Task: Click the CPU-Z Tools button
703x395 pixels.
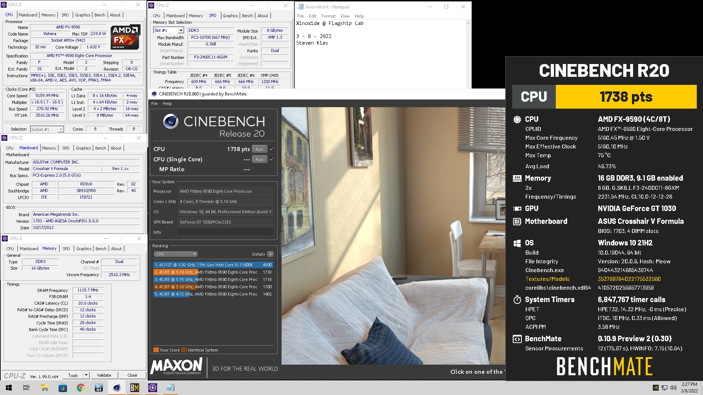Action: point(73,375)
